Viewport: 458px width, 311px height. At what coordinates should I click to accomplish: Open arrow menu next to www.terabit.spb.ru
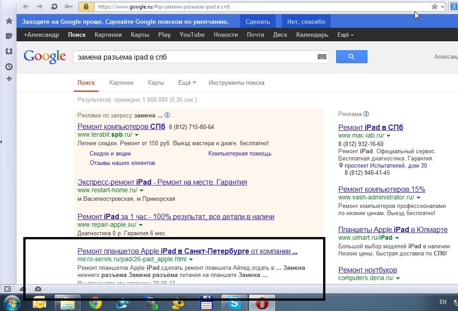pyautogui.click(x=137, y=135)
